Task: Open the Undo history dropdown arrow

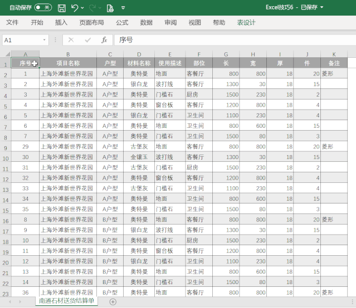Action: [82, 8]
